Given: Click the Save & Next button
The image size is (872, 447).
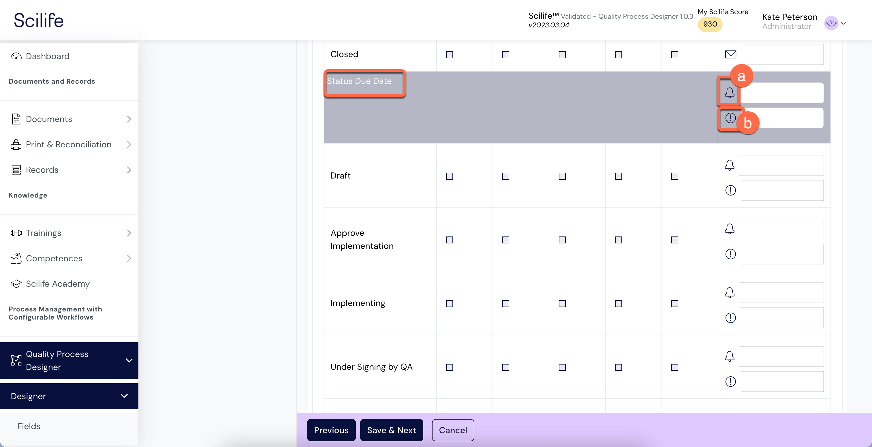Looking at the screenshot, I should (x=392, y=430).
